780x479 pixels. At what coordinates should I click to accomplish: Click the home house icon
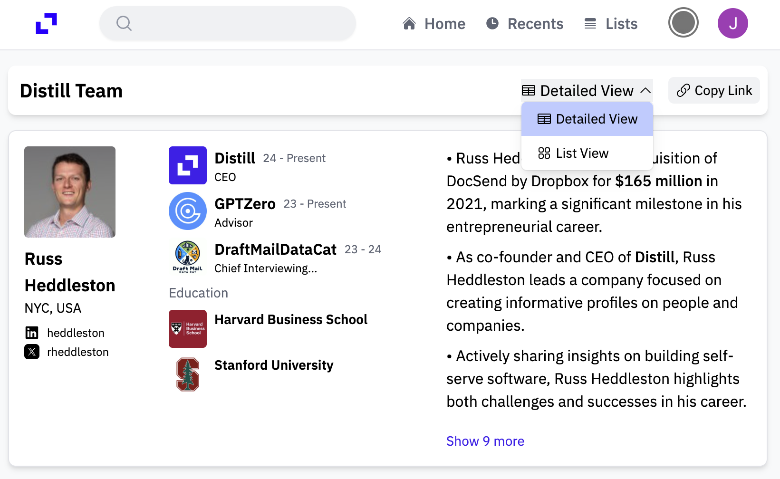(x=409, y=23)
